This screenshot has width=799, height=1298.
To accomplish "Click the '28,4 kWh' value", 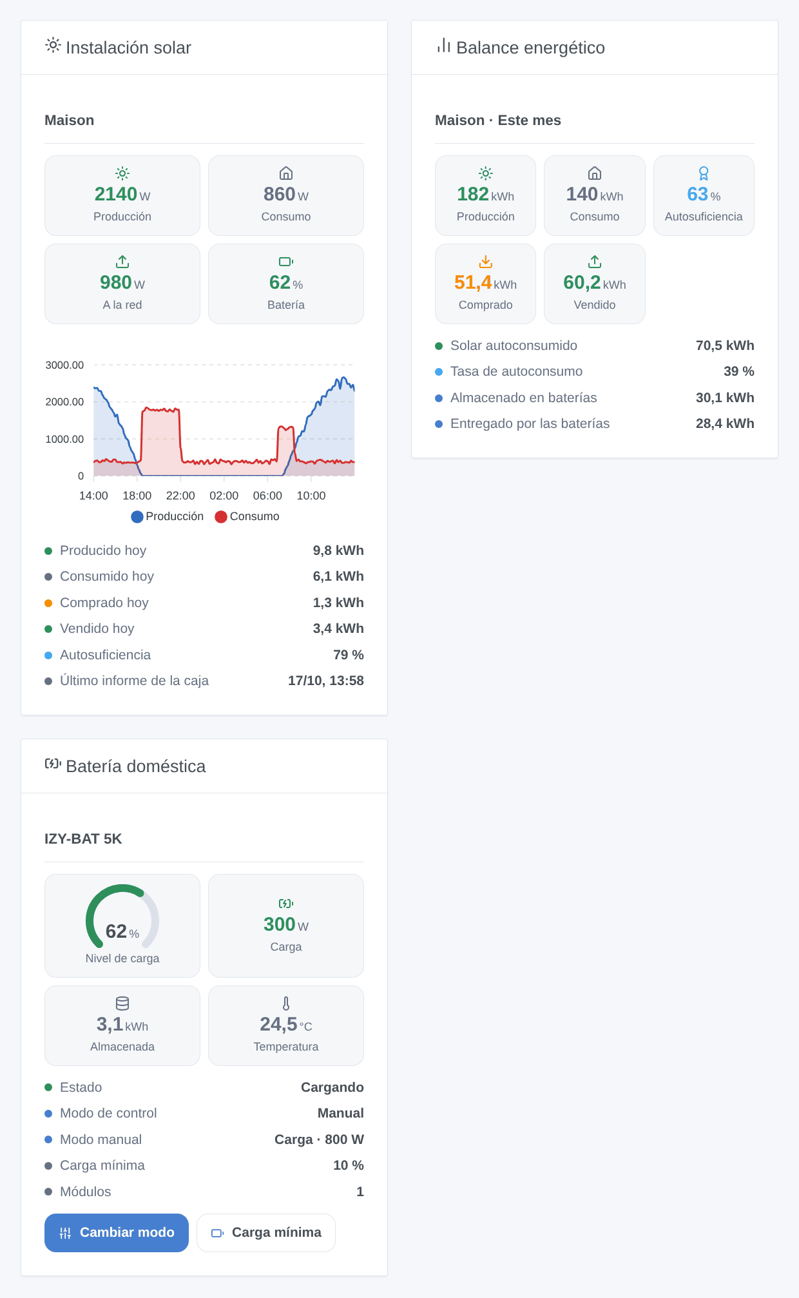I will pyautogui.click(x=725, y=423).
